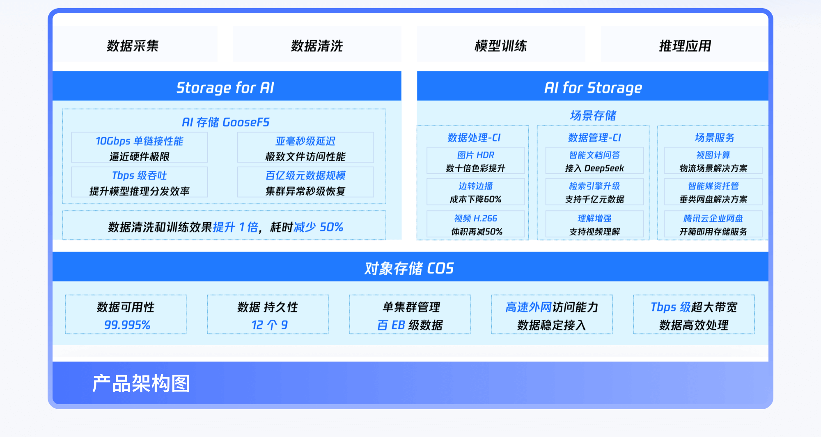Viewport: 821px width, 437px height.
Task: Select the 数据可用性 label
Action: point(126,307)
